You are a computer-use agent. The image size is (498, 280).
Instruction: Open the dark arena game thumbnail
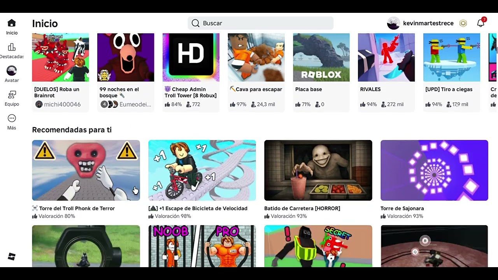coord(434,246)
